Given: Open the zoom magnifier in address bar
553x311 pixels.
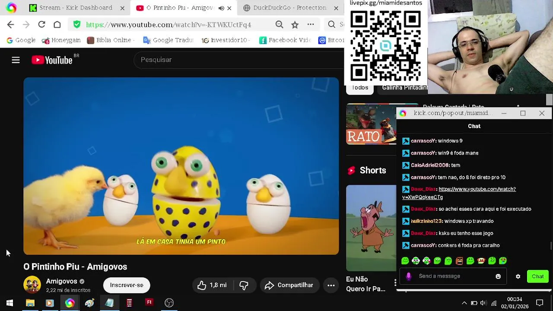Looking at the screenshot, I should [x=280, y=25].
